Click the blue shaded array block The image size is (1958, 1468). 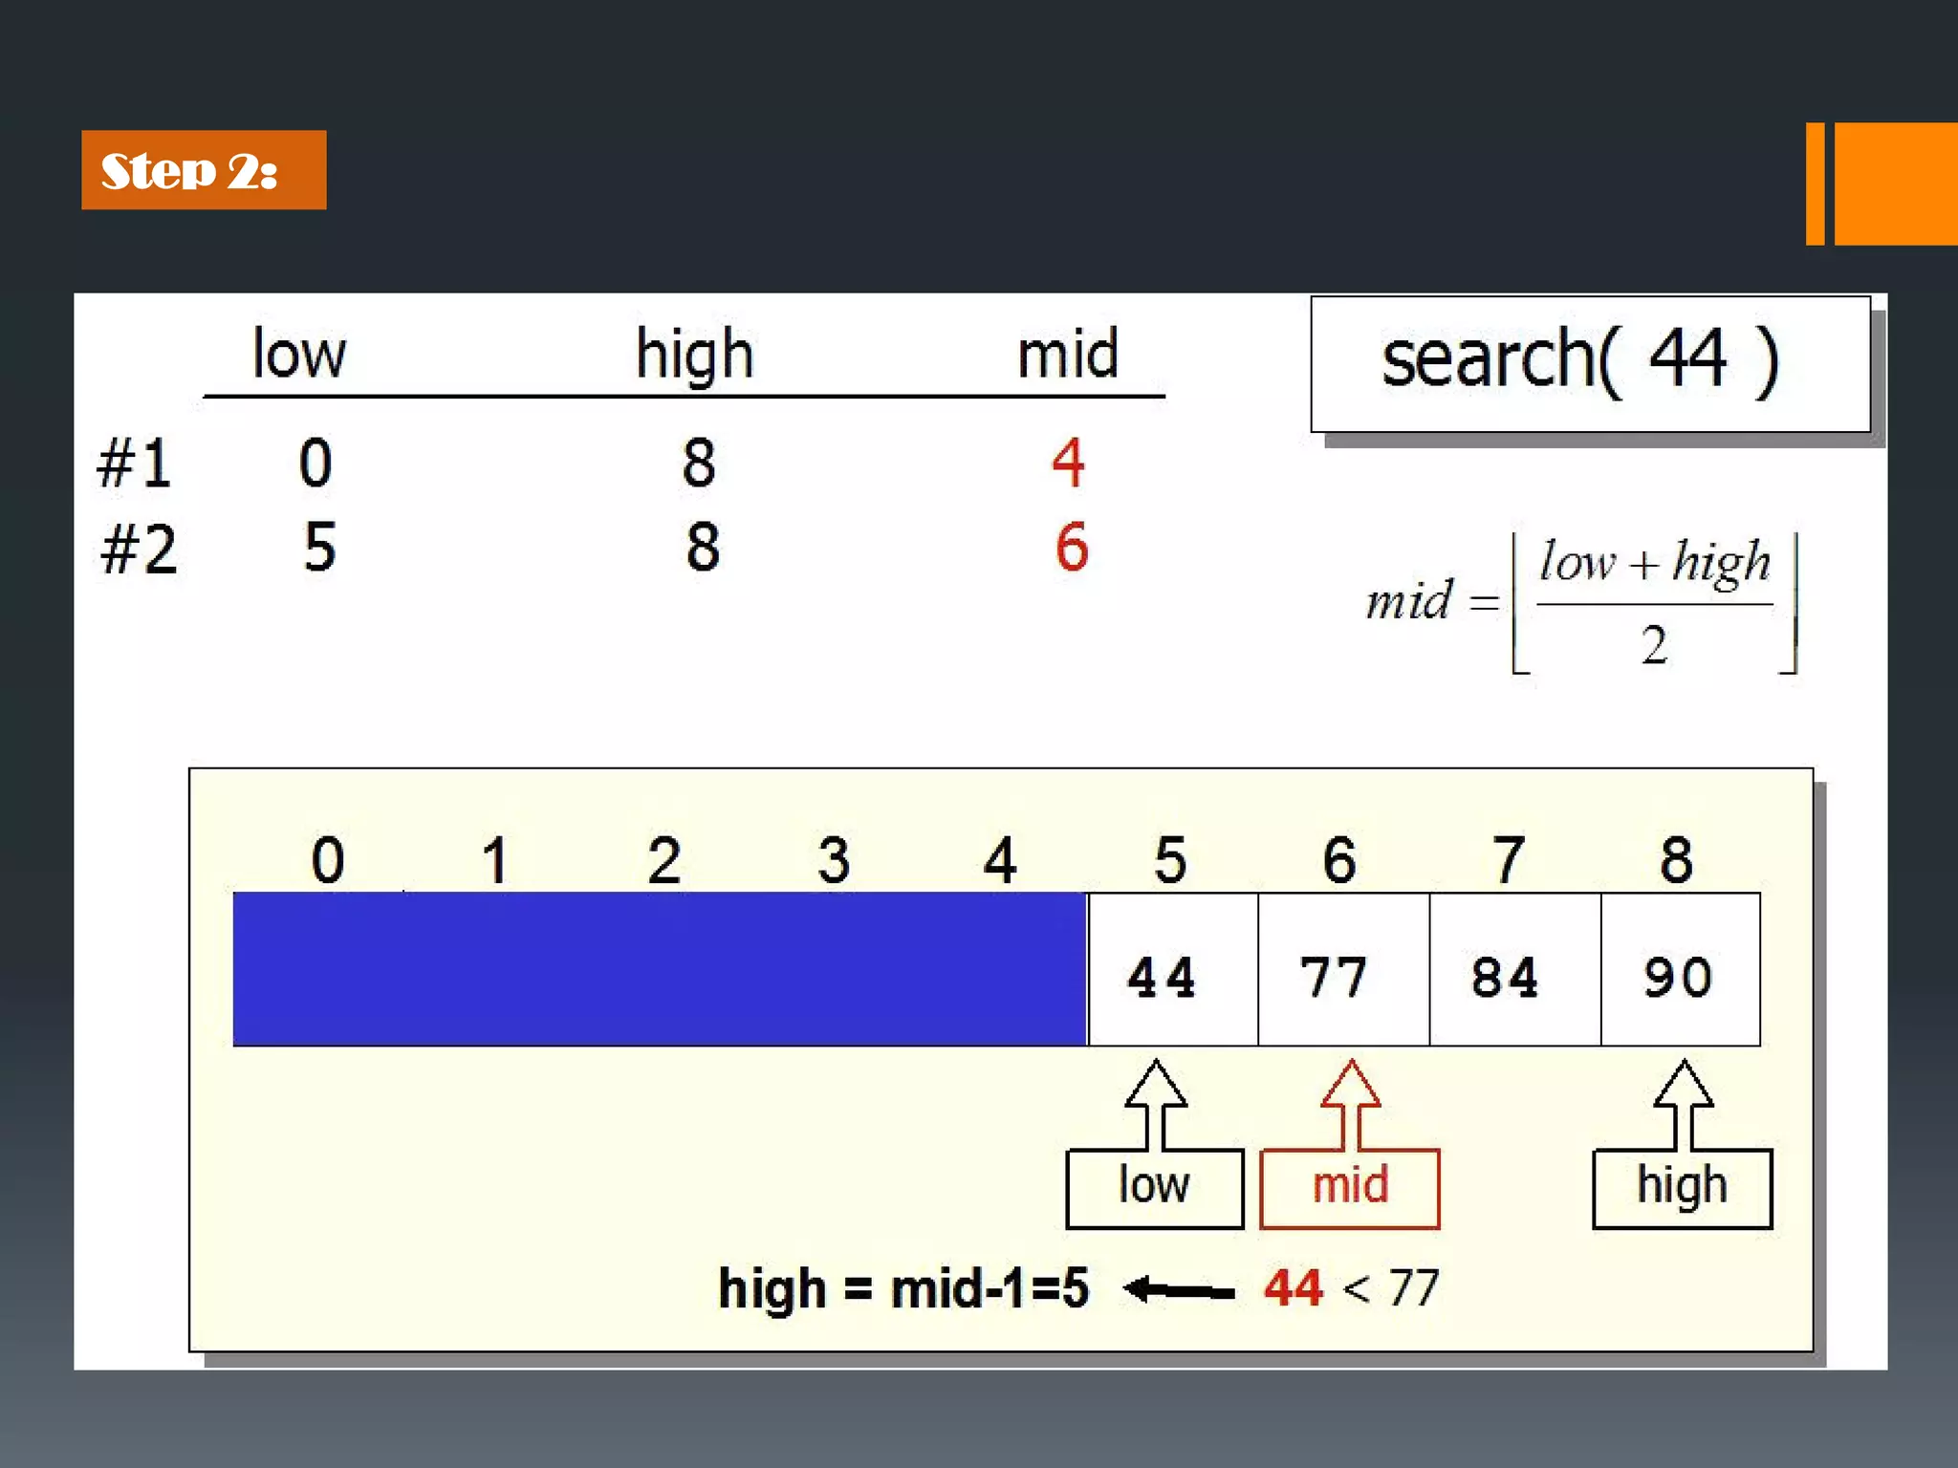click(x=660, y=968)
